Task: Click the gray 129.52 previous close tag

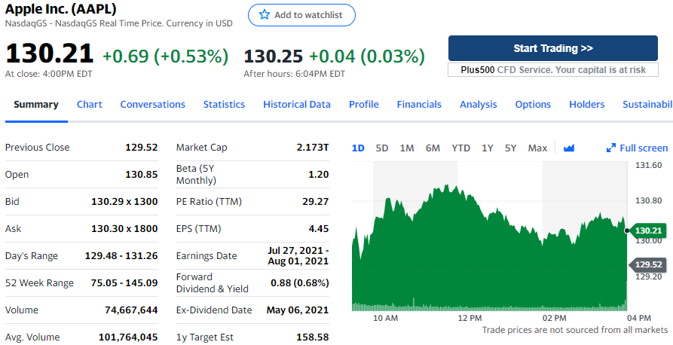Action: pos(647,264)
